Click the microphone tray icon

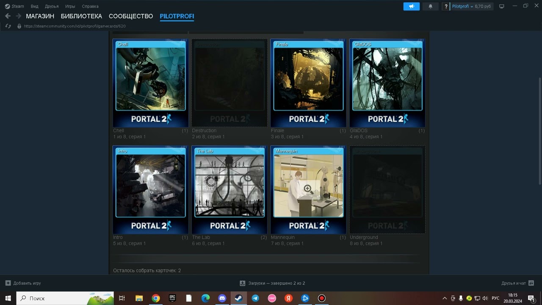click(461, 298)
